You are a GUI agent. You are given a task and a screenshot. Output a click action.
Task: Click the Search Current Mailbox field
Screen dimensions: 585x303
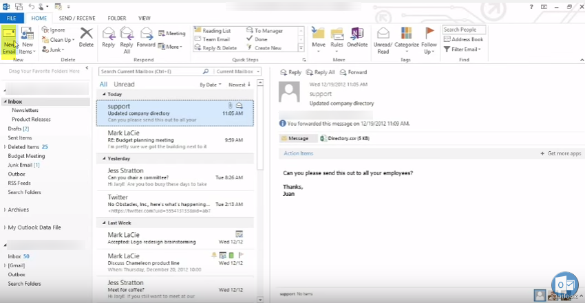(x=151, y=71)
